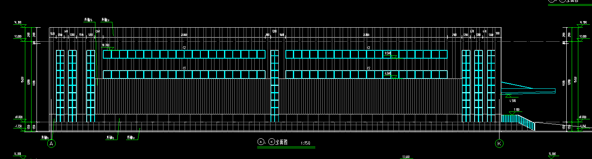The image size is (592, 159).
Task: Select the large grid axis bubble A
Action: (x=51, y=144)
